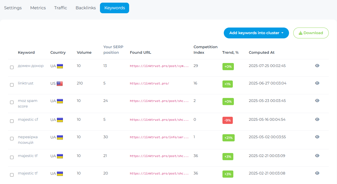Select the linktrust row checkbox
Image resolution: width=337 pixels, height=184 pixels.
12,85
